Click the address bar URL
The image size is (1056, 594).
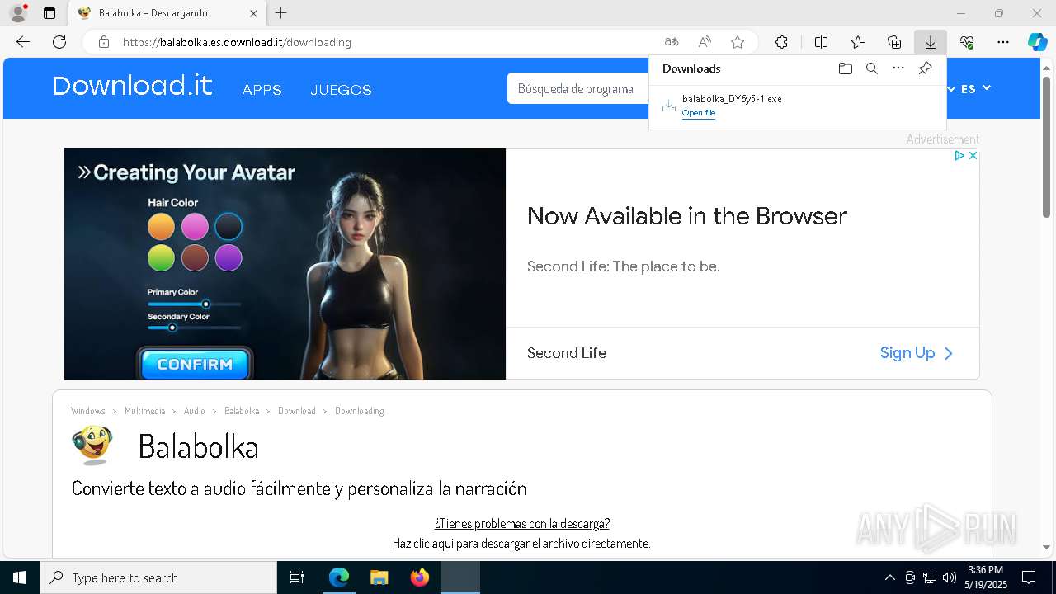[x=237, y=42]
